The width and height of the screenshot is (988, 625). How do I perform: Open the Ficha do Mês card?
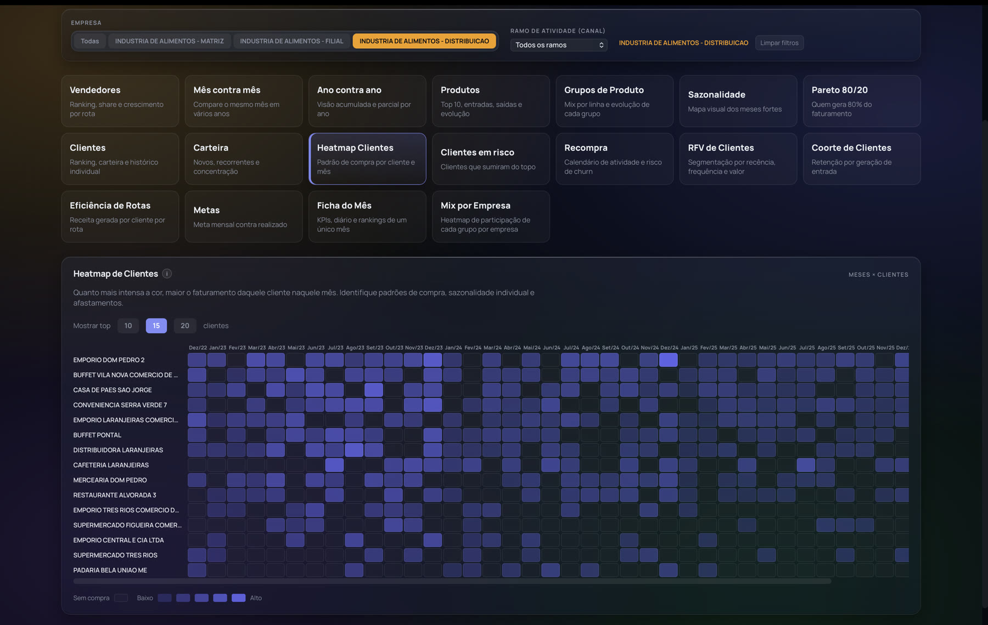click(367, 217)
